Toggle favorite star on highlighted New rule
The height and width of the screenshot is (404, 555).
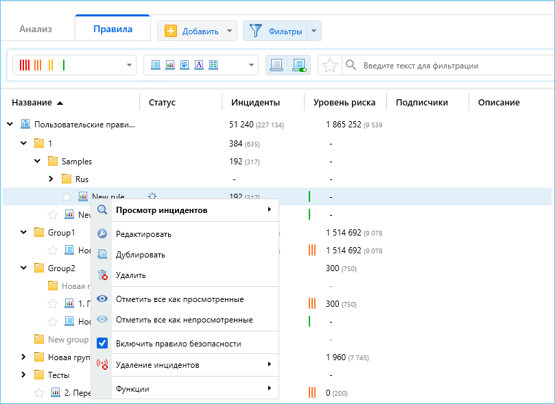[x=66, y=197]
